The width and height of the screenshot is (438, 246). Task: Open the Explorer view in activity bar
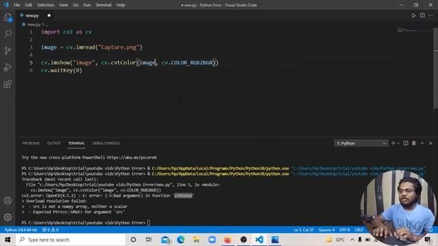coord(8,18)
